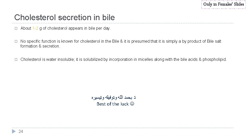Click the 'Only in Females' Slides' label box
246x138 pixels.
point(223,4)
